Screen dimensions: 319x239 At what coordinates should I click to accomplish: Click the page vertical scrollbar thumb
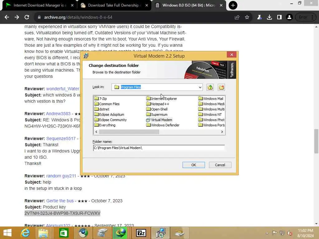point(317,141)
